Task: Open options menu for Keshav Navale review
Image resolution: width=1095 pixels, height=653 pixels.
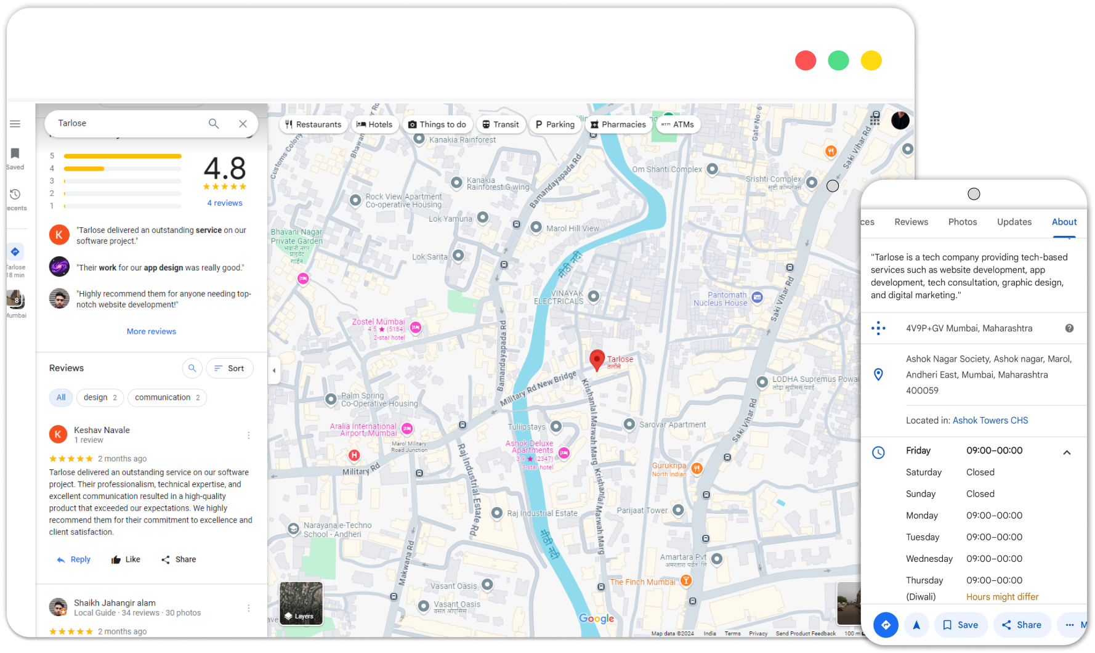Action: click(249, 435)
